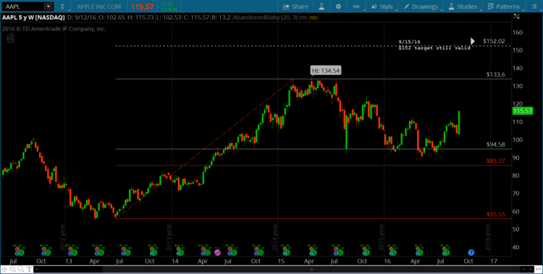Click the purple event marker near Jul 2014
The width and height of the screenshot is (543, 274).
pyautogui.click(x=217, y=252)
